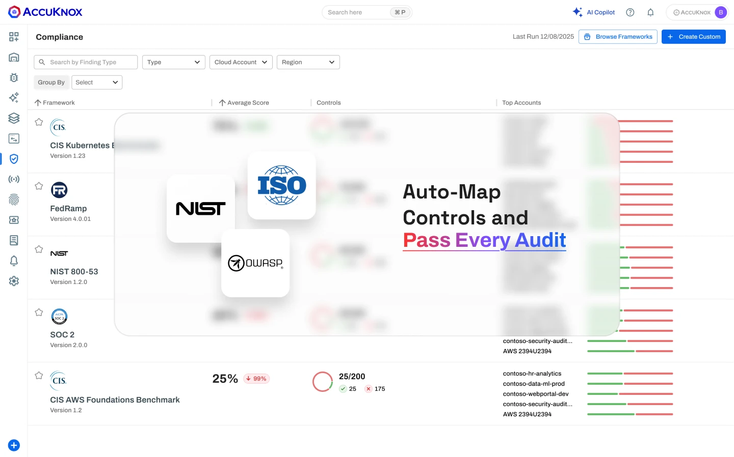Image resolution: width=734 pixels, height=457 pixels.
Task: Click the NIST 800-53 framework logo
Action: click(x=59, y=253)
